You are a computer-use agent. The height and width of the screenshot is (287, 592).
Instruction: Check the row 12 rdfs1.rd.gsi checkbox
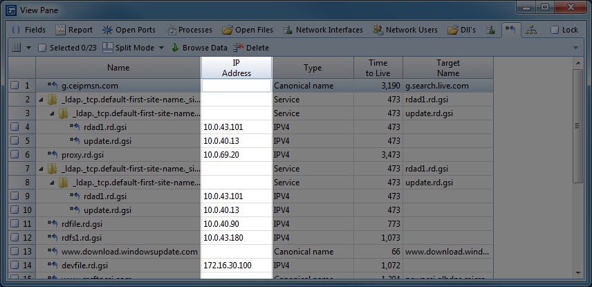click(15, 238)
